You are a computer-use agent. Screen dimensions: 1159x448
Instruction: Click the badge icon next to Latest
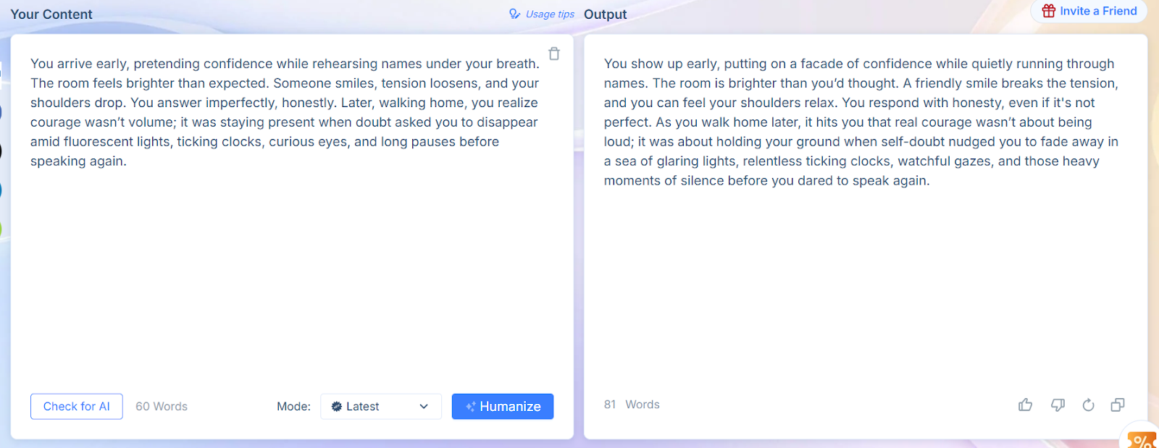click(x=337, y=407)
